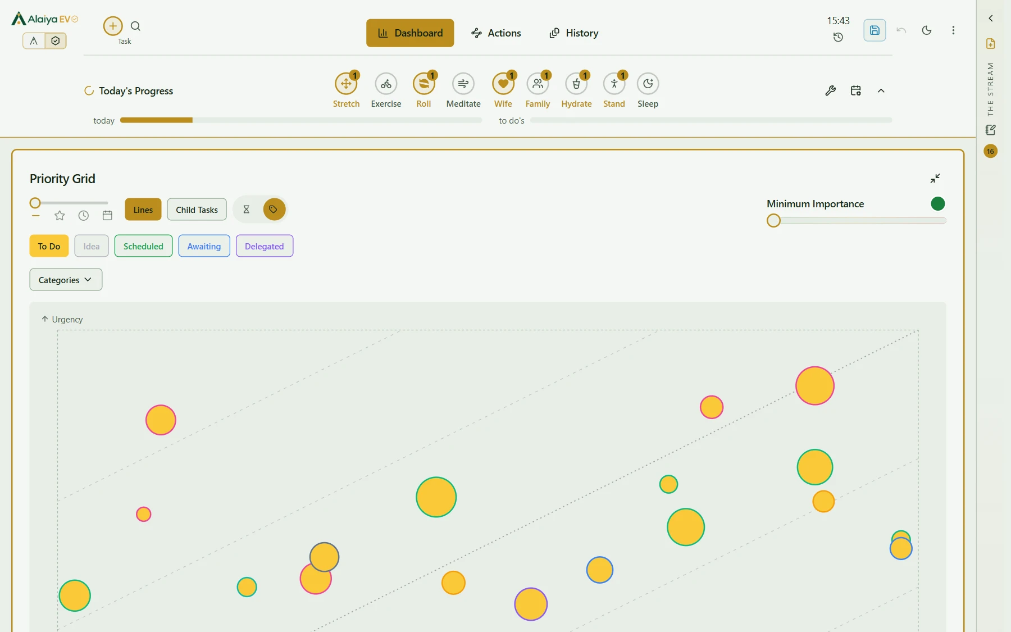The width and height of the screenshot is (1011, 632).
Task: Toggle the Idea status filter
Action: [92, 246]
